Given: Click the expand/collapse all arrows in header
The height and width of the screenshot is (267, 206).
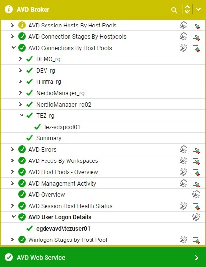Looking at the screenshot, I should [x=187, y=9].
